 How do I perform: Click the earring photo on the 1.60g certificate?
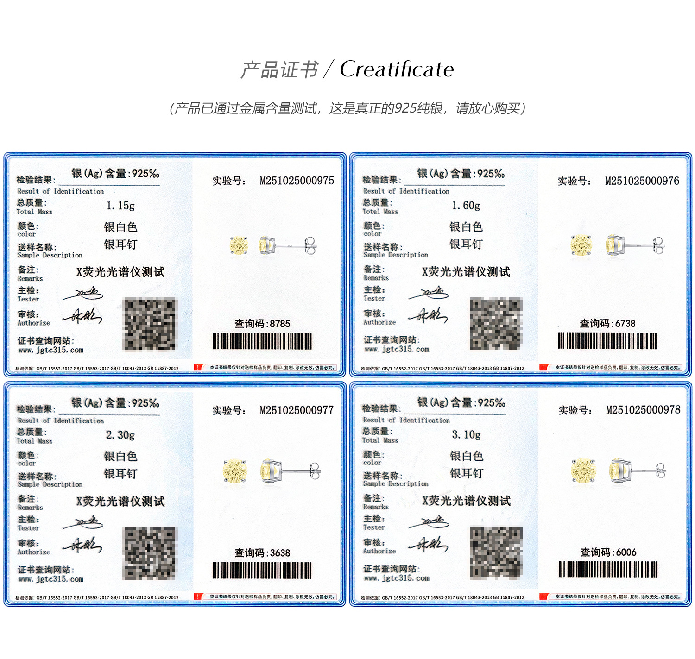tap(618, 245)
